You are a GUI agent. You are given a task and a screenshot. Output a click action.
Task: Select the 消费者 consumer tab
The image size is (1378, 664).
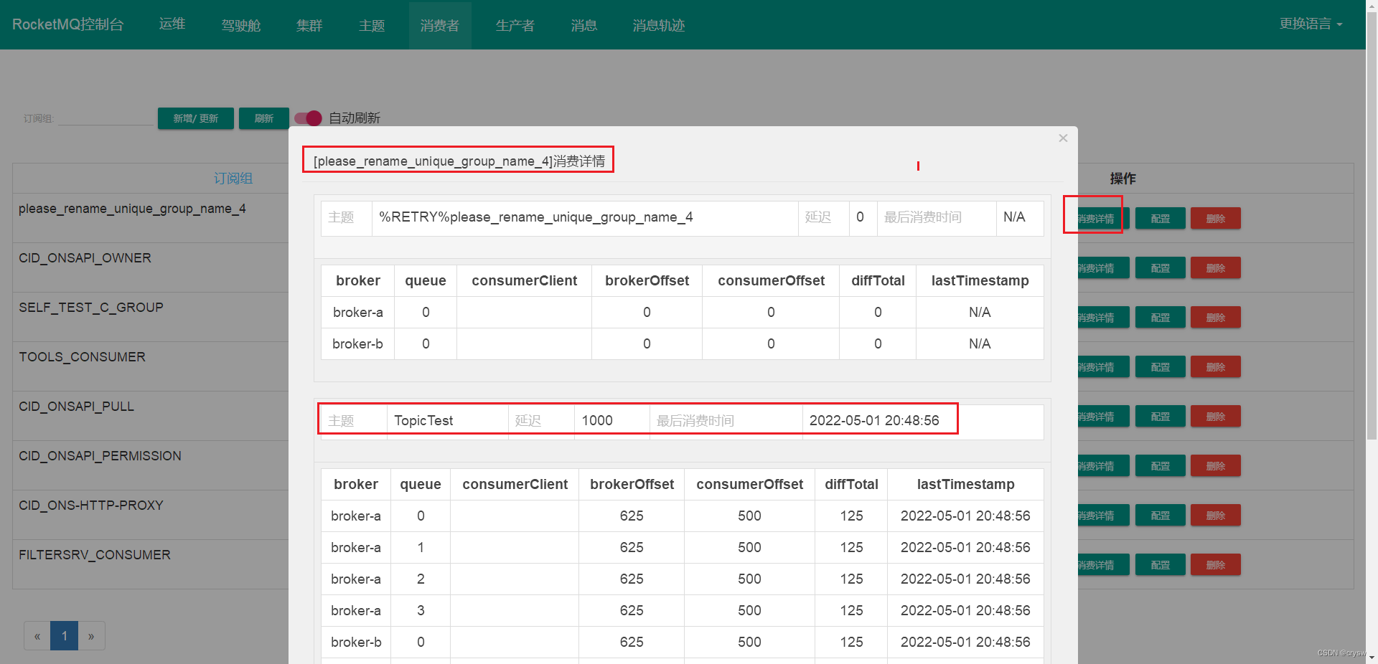(440, 25)
